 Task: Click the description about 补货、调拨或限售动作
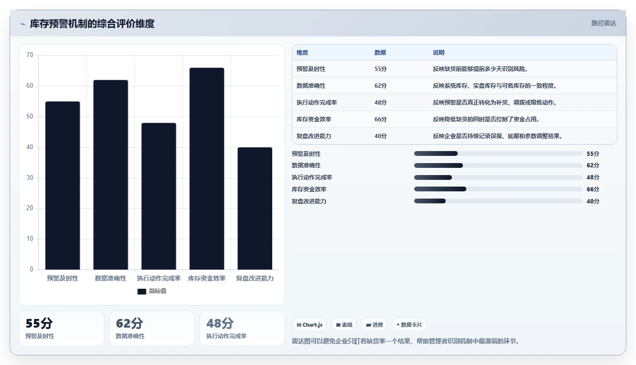pyautogui.click(x=495, y=103)
